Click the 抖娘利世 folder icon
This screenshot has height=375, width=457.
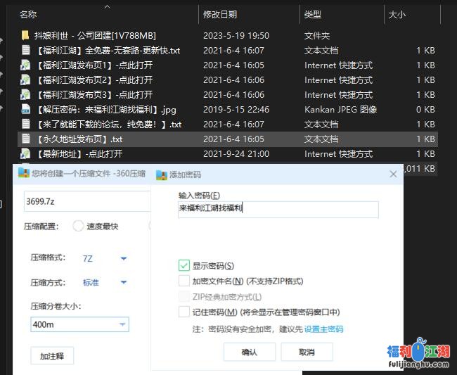[x=25, y=35]
